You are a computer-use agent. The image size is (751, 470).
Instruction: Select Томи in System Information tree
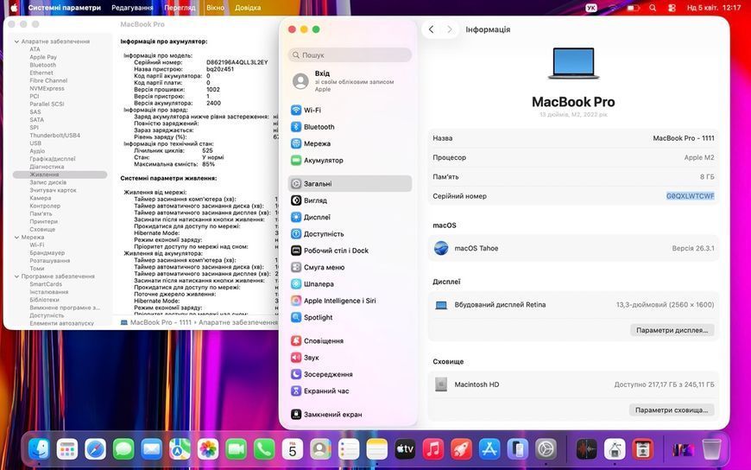[37, 269]
